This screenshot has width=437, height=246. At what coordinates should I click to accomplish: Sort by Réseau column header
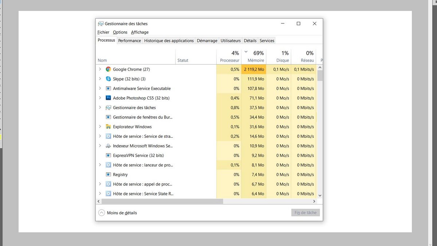coord(303,57)
